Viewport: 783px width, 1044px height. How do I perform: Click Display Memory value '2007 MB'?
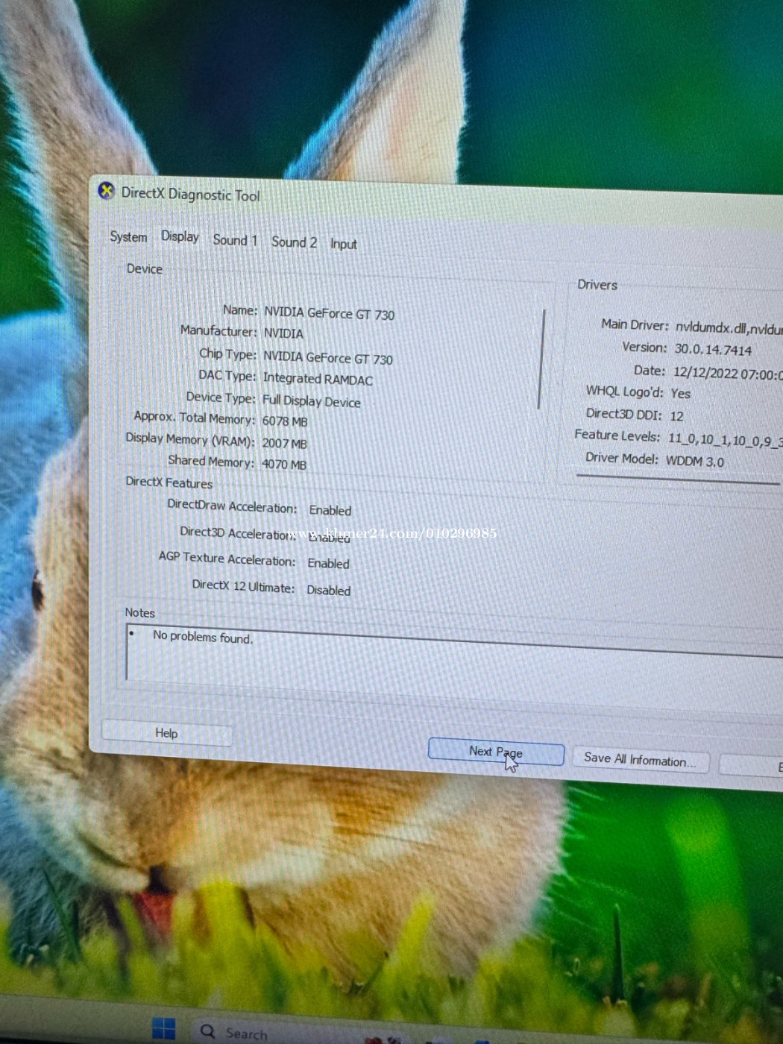pos(284,443)
